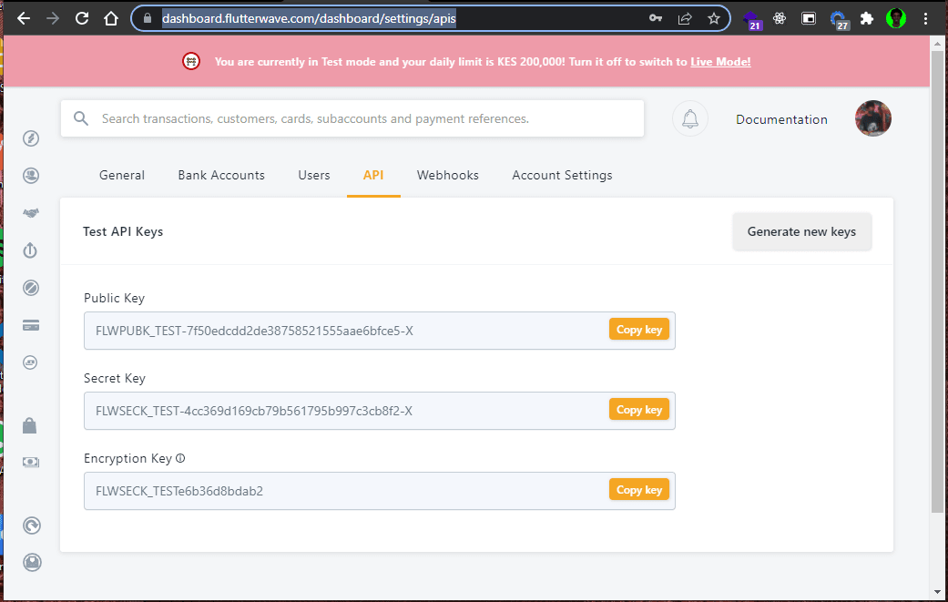Click the info icon beside Encryption Key
The width and height of the screenshot is (948, 602).
coord(180,458)
